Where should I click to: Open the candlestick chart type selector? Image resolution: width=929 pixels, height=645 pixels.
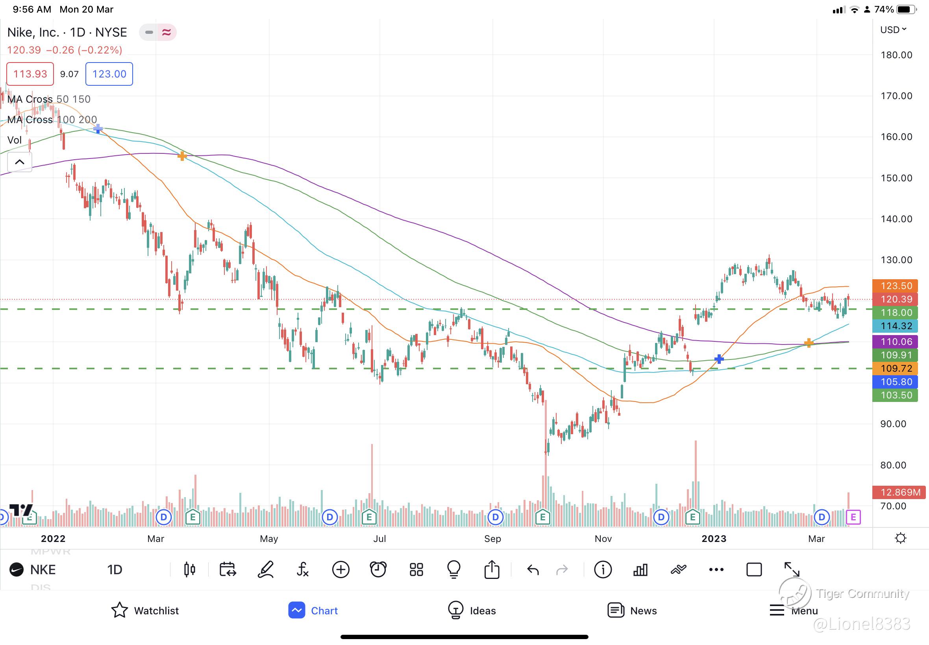[189, 570]
